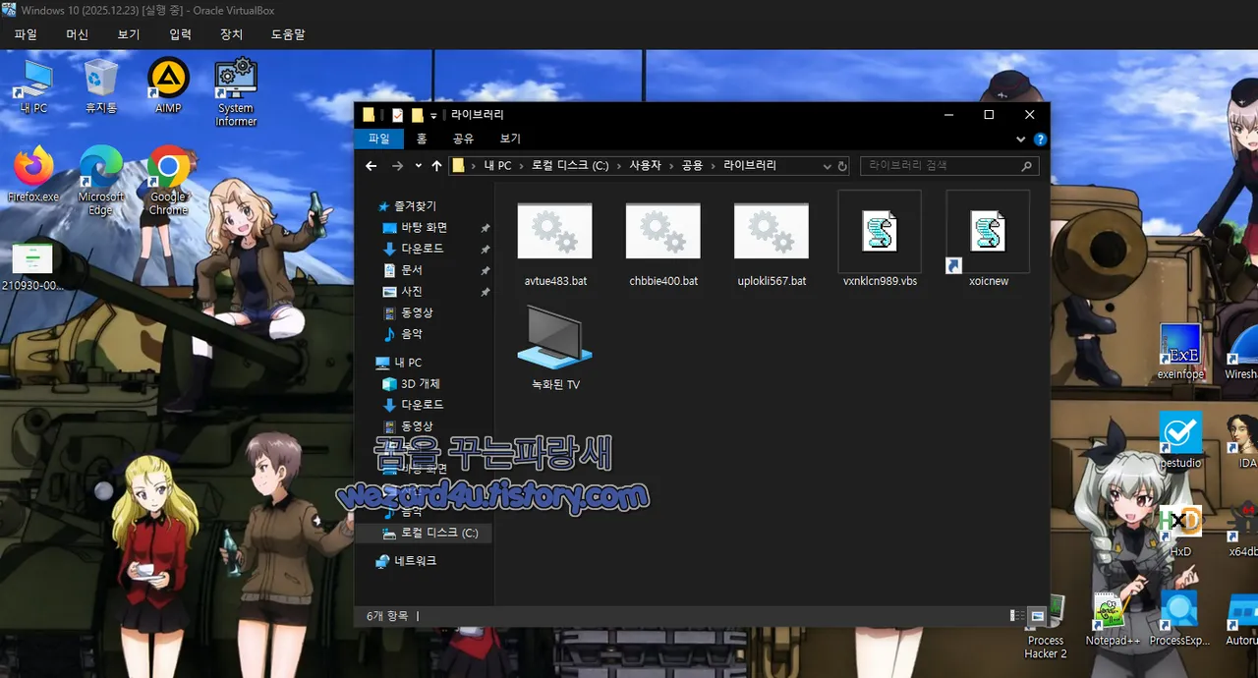Select 로컬 디스크 (C:) in navigation pane
The image size is (1258, 678).
click(426, 533)
